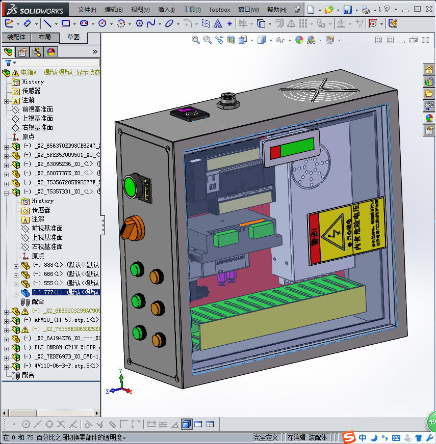Select the Line sketch tool
Viewport: 436px width, 444px height.
click(x=46, y=23)
